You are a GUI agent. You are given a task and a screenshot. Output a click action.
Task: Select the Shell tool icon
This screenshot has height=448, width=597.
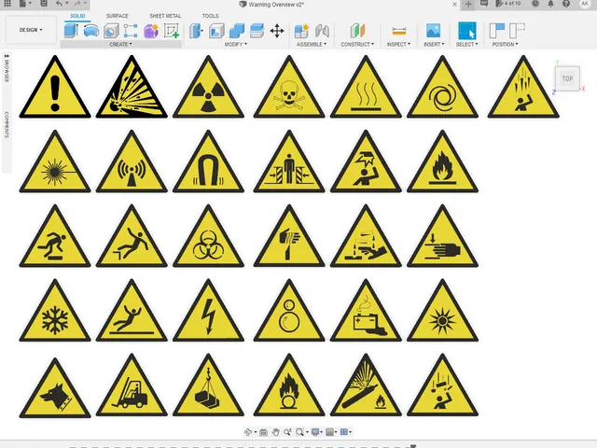pyautogui.click(x=216, y=31)
